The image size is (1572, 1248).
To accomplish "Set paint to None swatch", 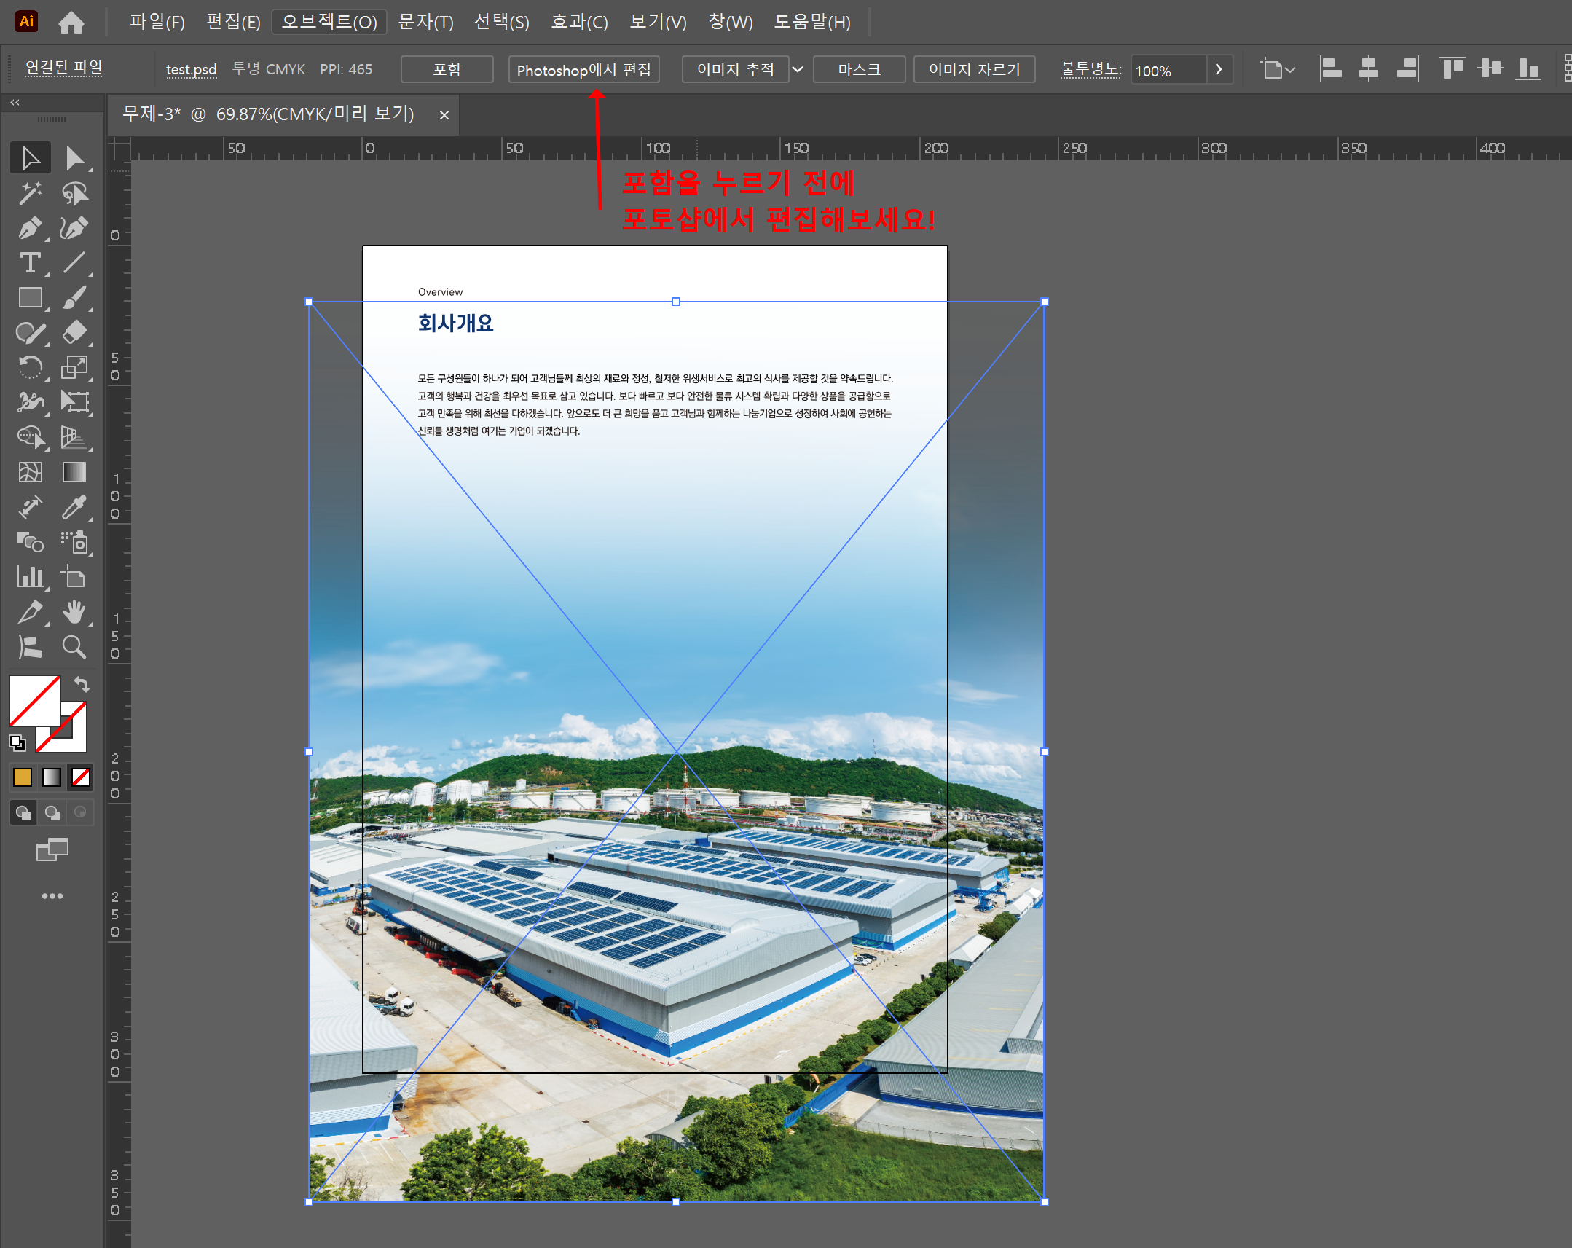I will tap(81, 777).
